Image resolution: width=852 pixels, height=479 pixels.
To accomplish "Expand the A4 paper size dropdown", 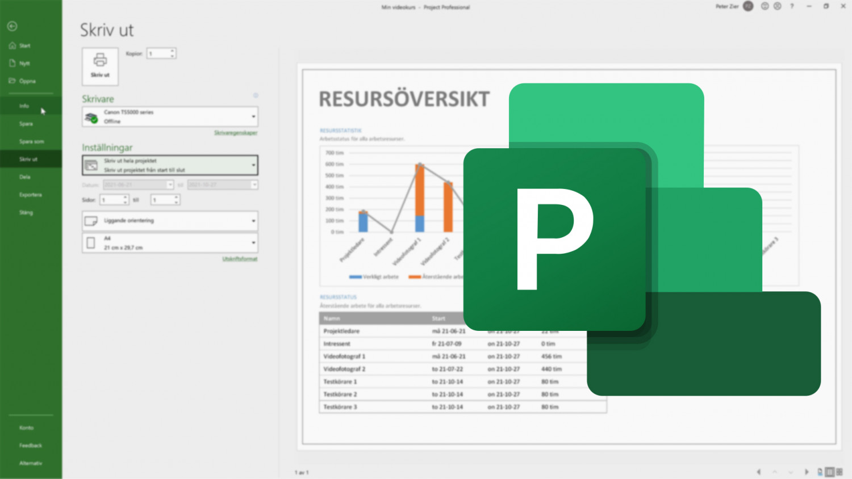I will pos(254,243).
